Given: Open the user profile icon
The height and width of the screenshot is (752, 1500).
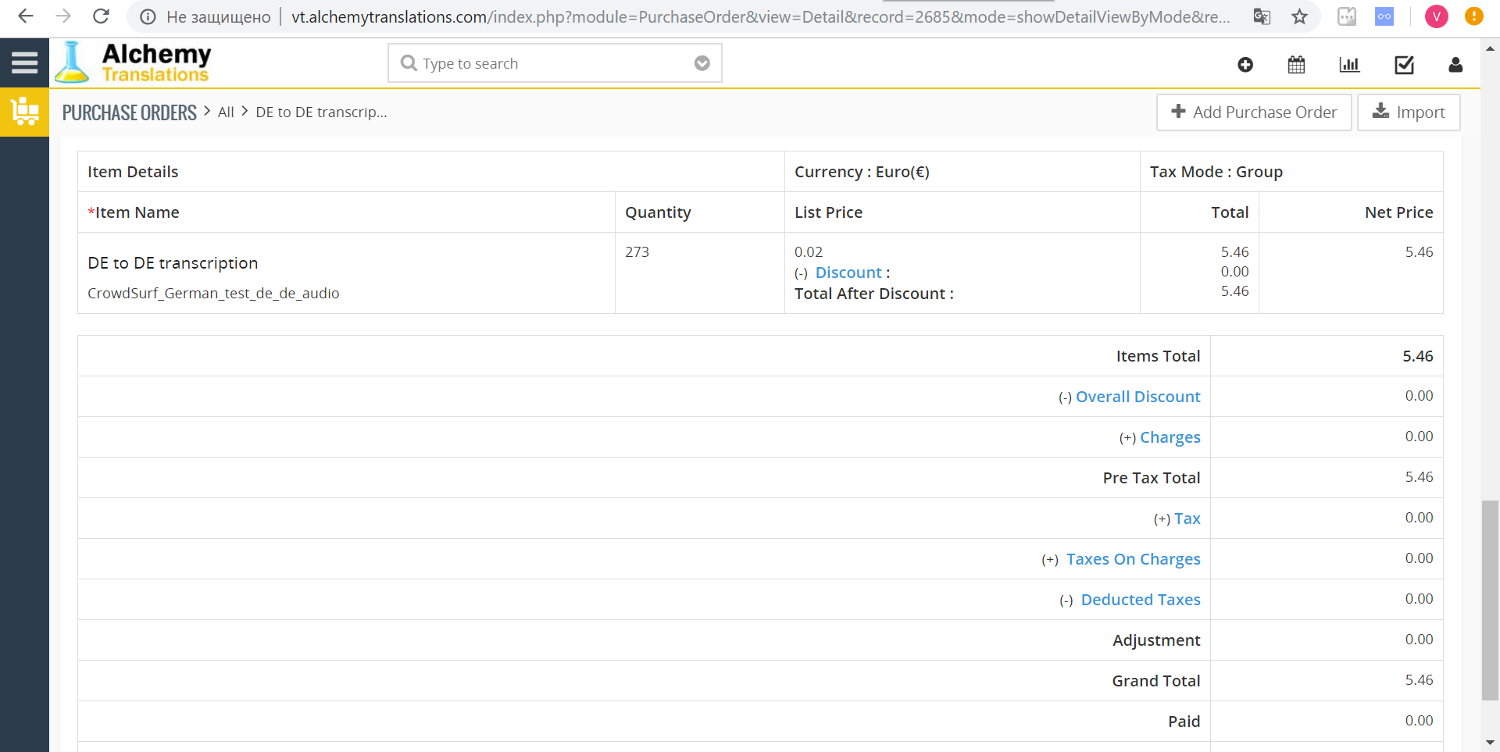Looking at the screenshot, I should [x=1455, y=65].
